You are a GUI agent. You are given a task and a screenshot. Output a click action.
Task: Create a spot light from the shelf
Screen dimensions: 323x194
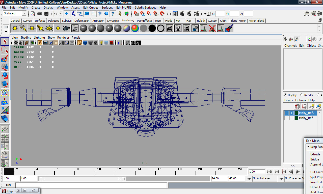[x=41, y=28]
